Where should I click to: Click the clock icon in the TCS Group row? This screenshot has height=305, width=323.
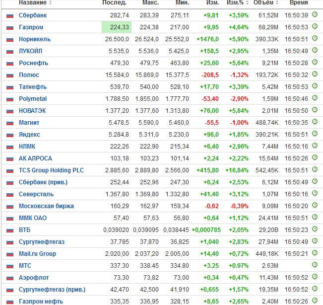click(315, 169)
